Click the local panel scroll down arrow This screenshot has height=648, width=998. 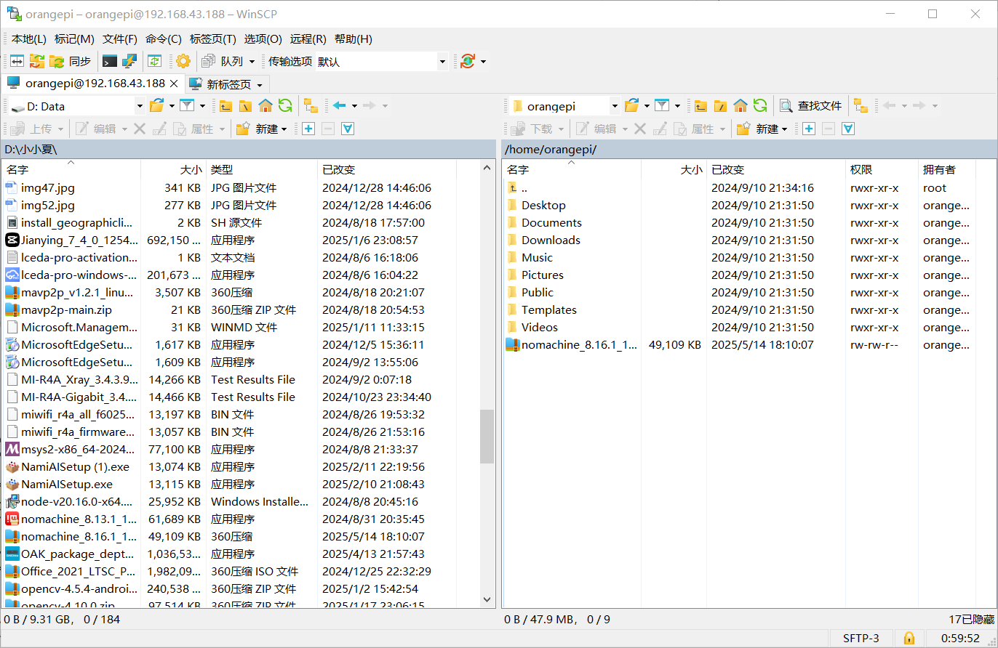point(487,599)
